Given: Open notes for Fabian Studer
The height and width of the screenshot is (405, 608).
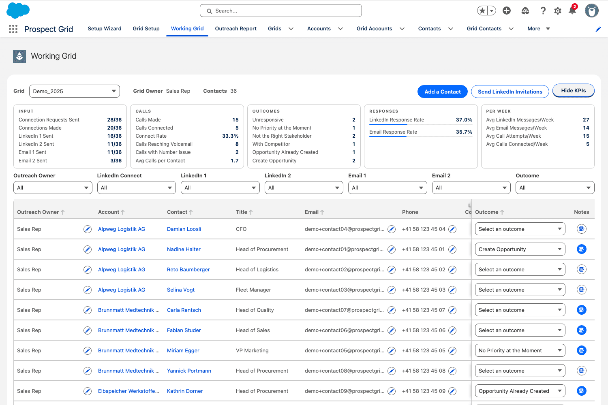Looking at the screenshot, I should point(582,330).
